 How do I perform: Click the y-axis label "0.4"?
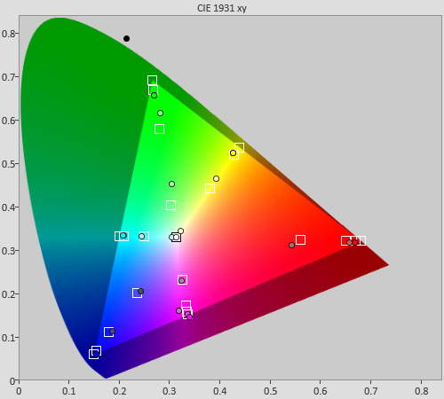8,207
